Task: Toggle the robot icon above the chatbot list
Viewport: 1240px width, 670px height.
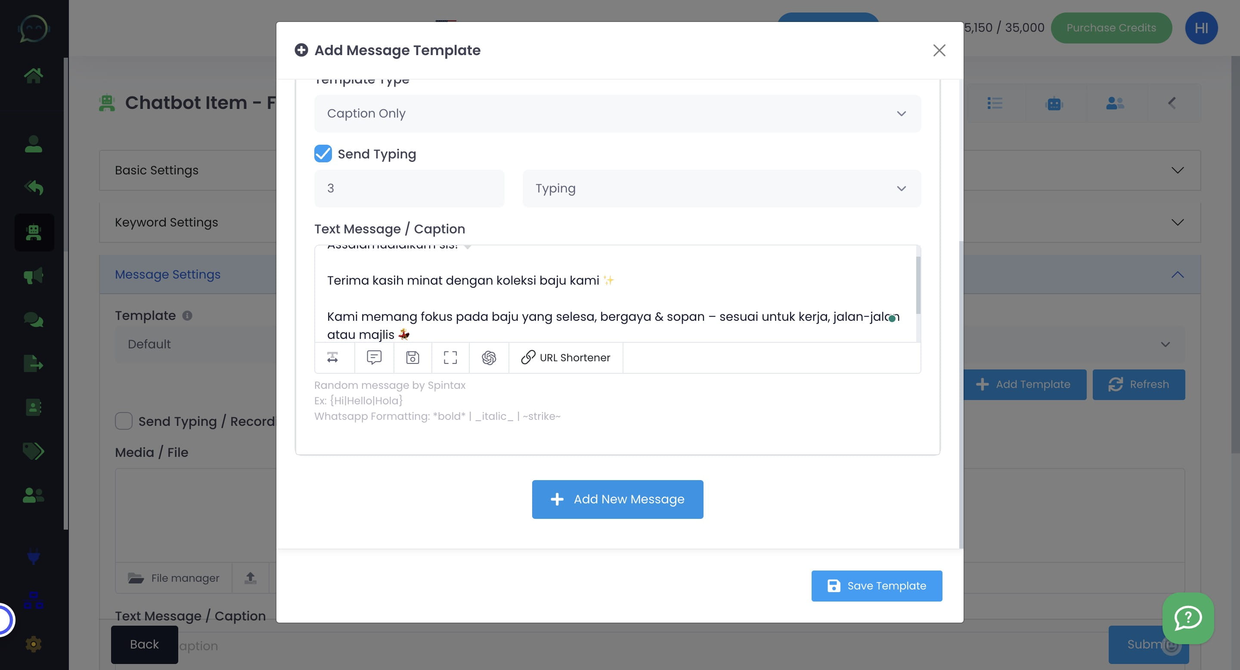Action: pyautogui.click(x=1054, y=103)
